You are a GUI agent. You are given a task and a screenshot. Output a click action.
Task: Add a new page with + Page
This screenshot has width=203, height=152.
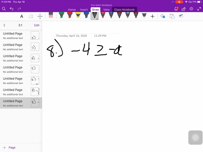click(x=9, y=147)
